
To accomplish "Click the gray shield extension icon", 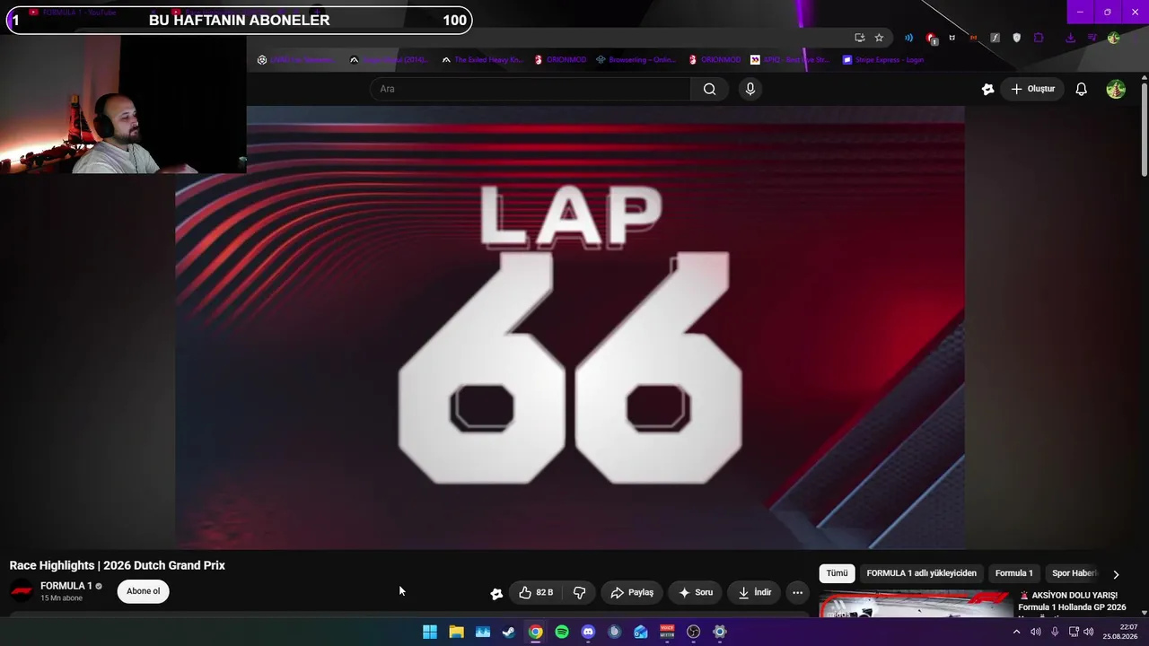I will pos(1016,38).
